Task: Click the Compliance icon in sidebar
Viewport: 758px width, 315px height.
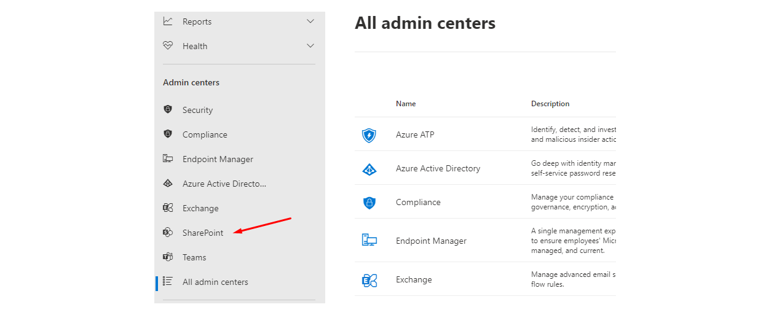Action: 168,134
